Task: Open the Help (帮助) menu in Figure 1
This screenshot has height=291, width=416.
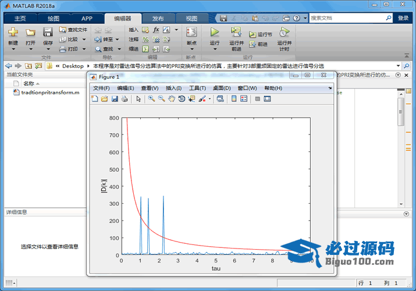Action: click(x=273, y=88)
